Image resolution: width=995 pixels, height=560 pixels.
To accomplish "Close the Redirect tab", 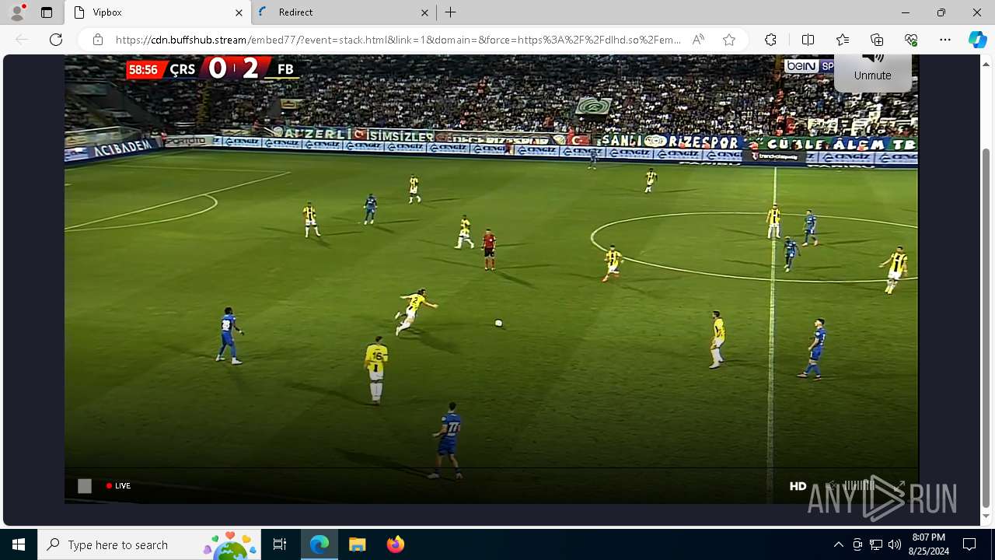I will pos(424,12).
